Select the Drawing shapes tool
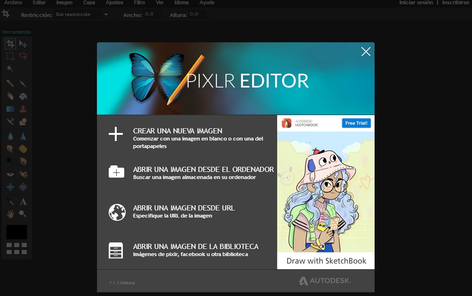 pos(23,121)
